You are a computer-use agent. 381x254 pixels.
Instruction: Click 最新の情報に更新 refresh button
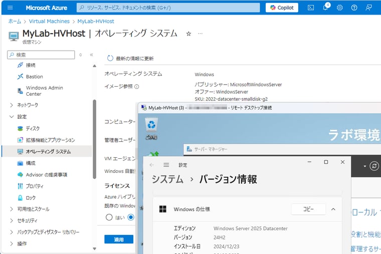(130, 59)
